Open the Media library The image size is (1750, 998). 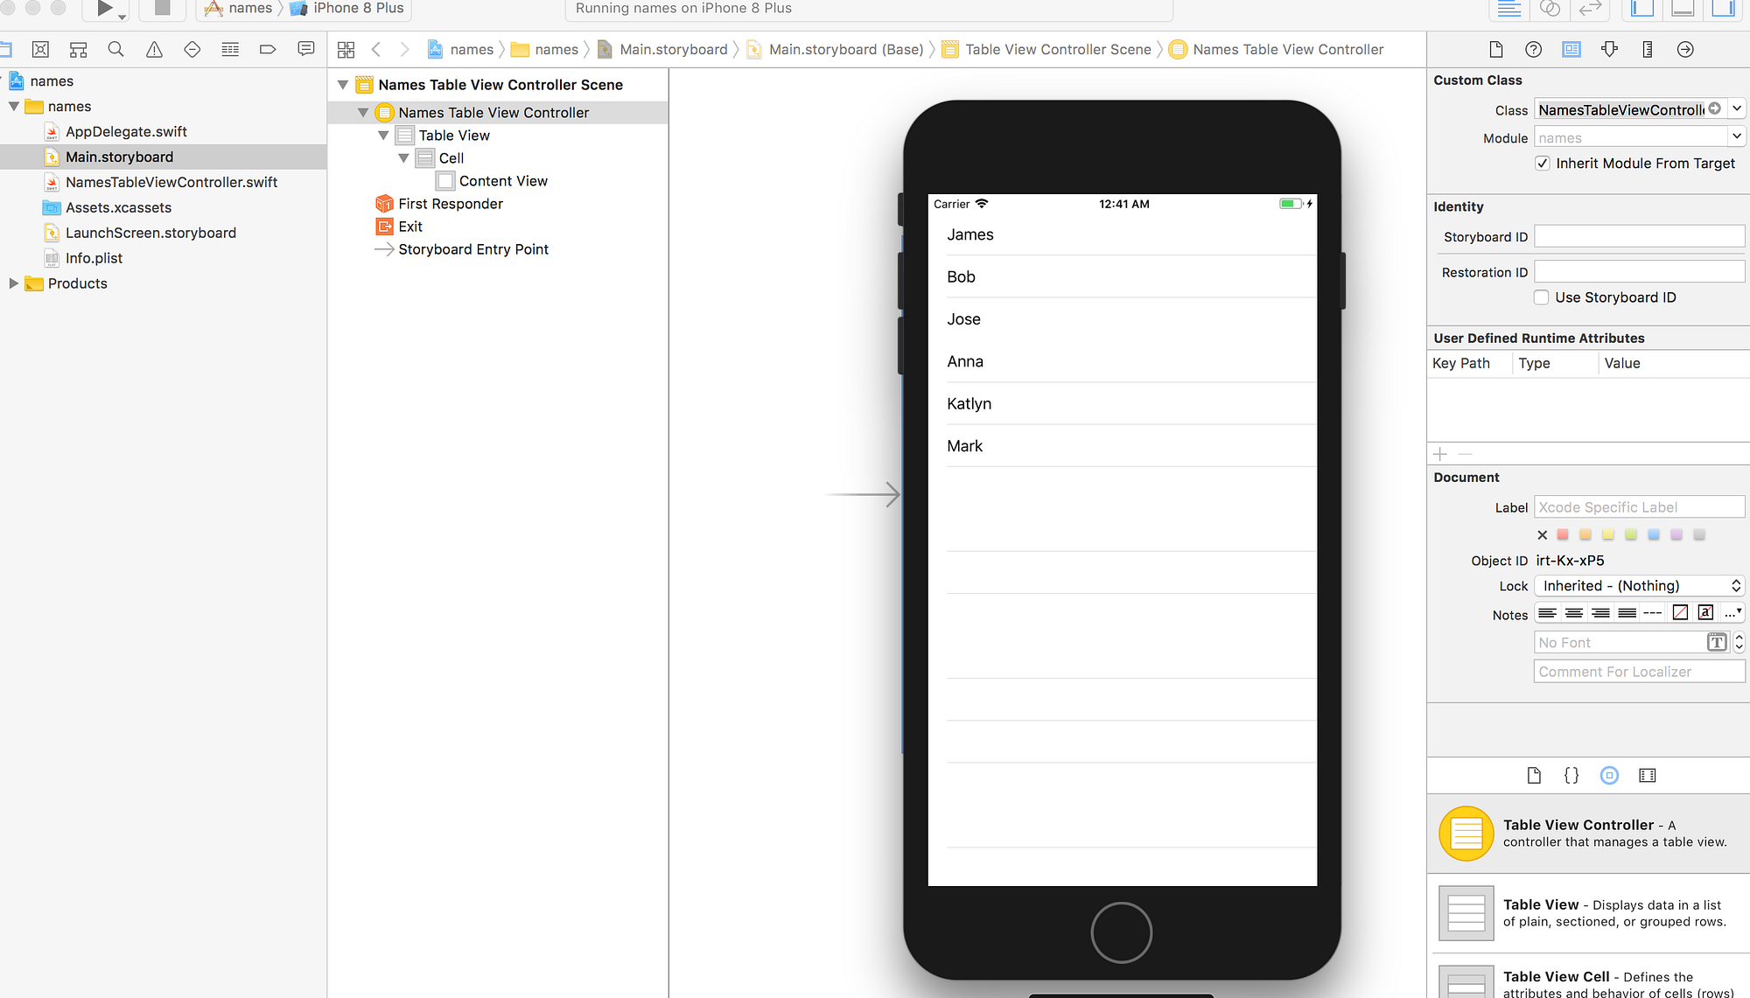coord(1648,775)
